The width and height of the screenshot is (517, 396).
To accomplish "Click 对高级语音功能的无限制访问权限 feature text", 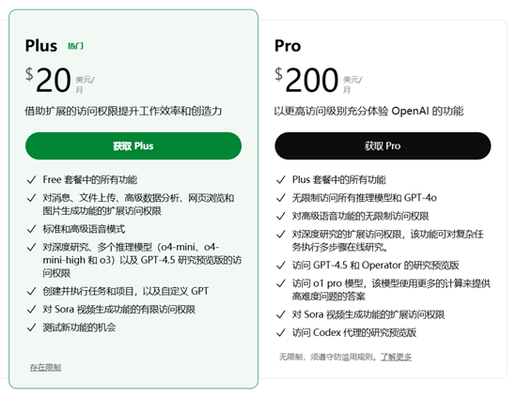I will click(x=360, y=216).
